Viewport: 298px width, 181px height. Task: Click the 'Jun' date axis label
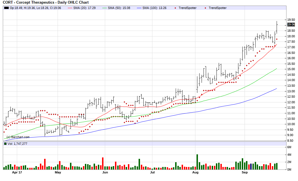click(x=105, y=173)
